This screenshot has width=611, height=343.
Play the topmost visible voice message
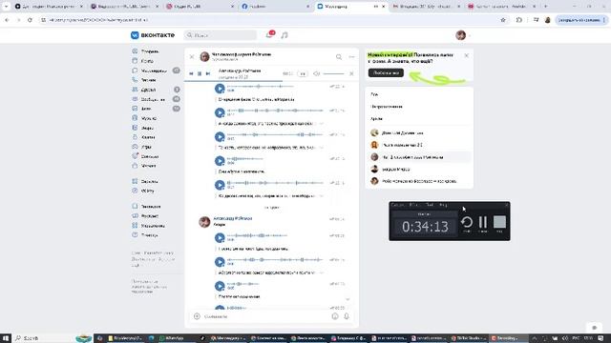220,89
